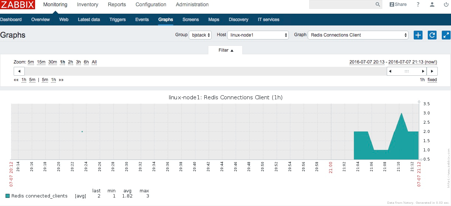
Task: Open the Zabbix Share link
Action: tap(398, 5)
